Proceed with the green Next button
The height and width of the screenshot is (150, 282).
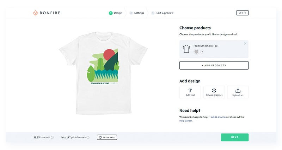234,137
